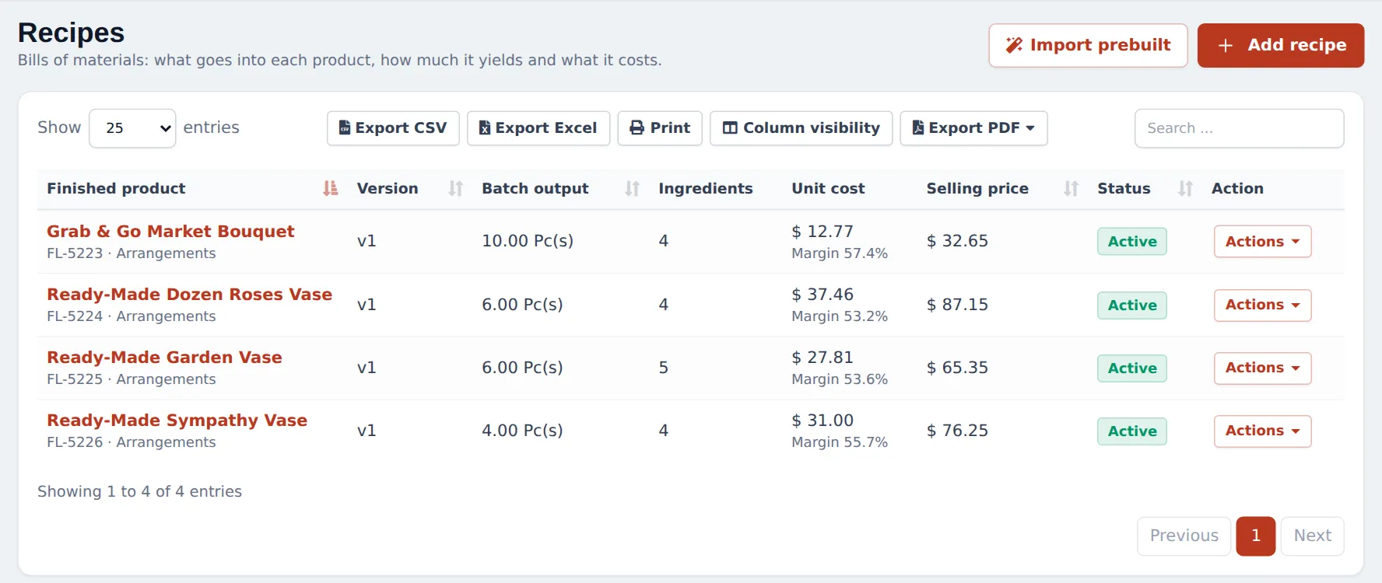Open the Ready-Made Garden Vase recipe link
The height and width of the screenshot is (583, 1382).
point(164,358)
